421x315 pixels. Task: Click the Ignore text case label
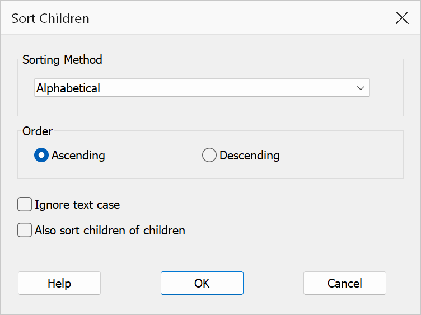tap(77, 205)
